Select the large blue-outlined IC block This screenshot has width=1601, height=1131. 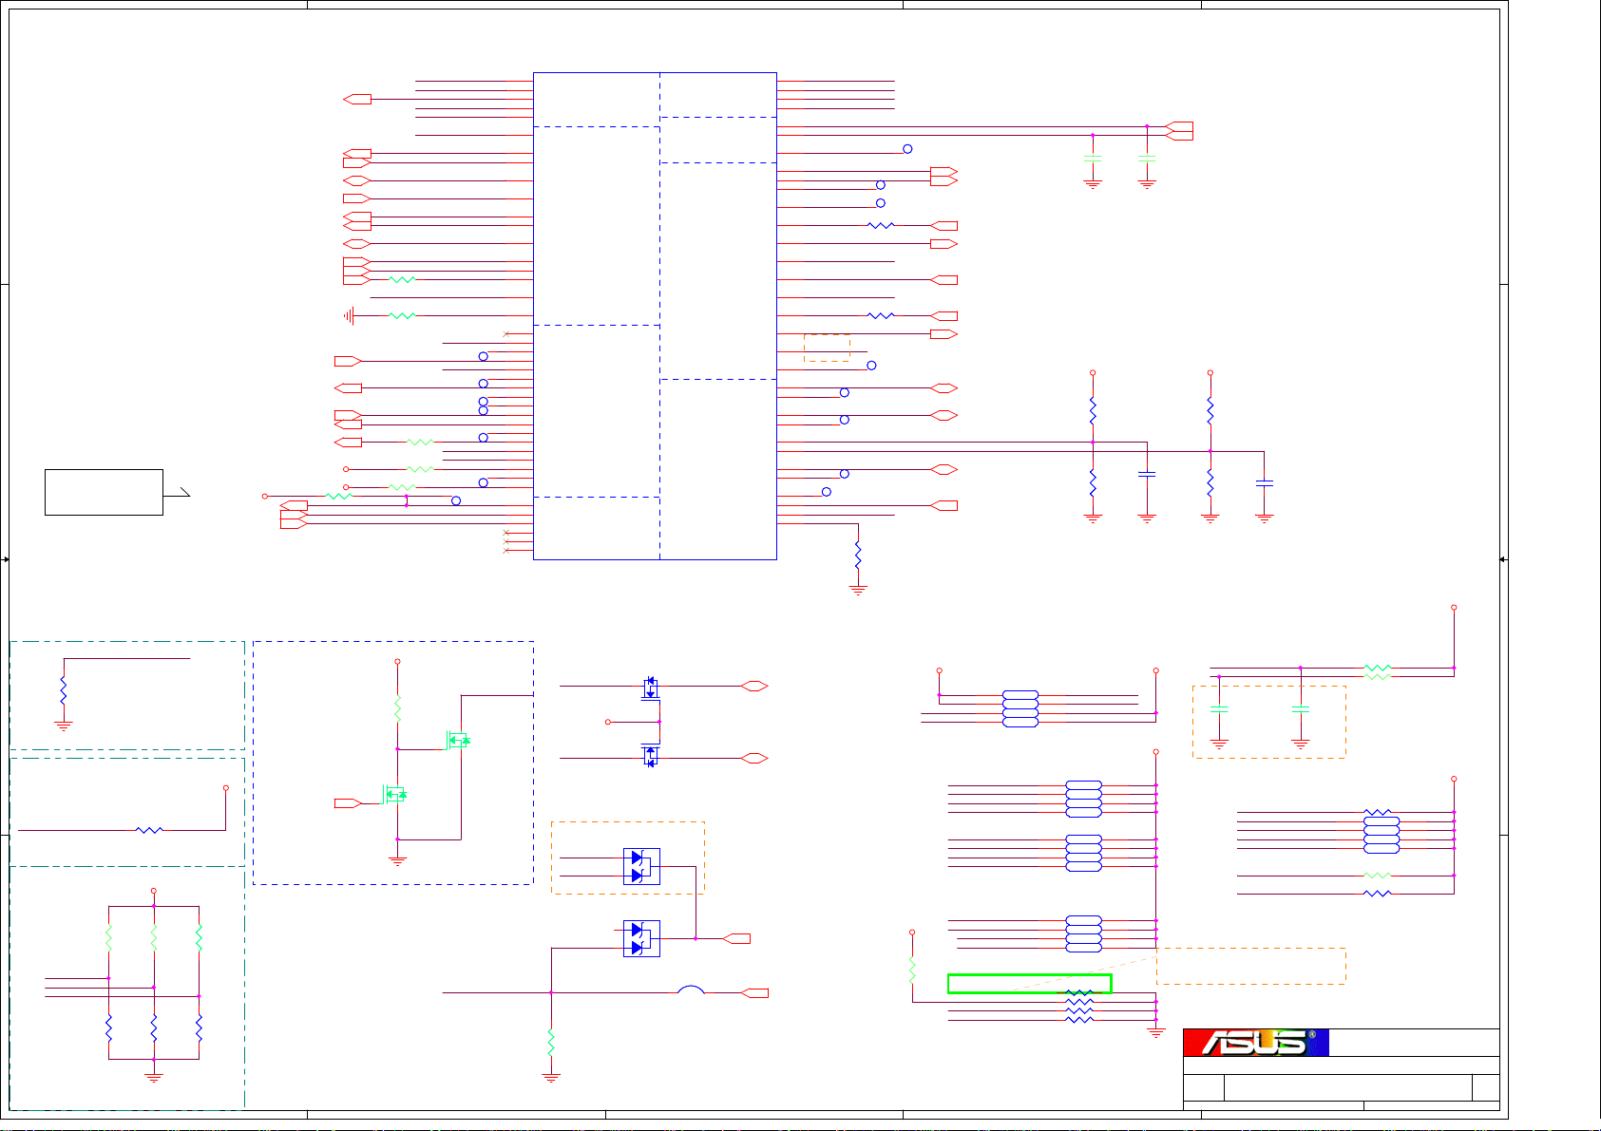click(655, 316)
